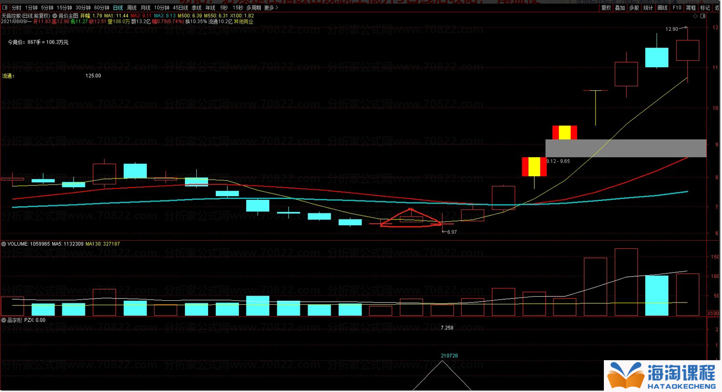This screenshot has height=392, width=722.
Task: Click the 流通 label in the chart
Action: (8, 76)
